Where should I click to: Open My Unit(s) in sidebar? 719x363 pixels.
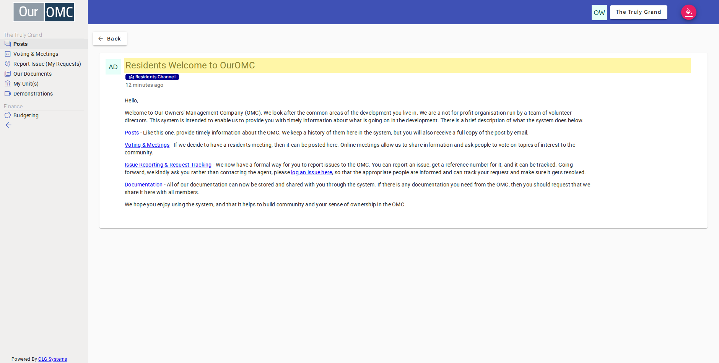click(x=44, y=84)
